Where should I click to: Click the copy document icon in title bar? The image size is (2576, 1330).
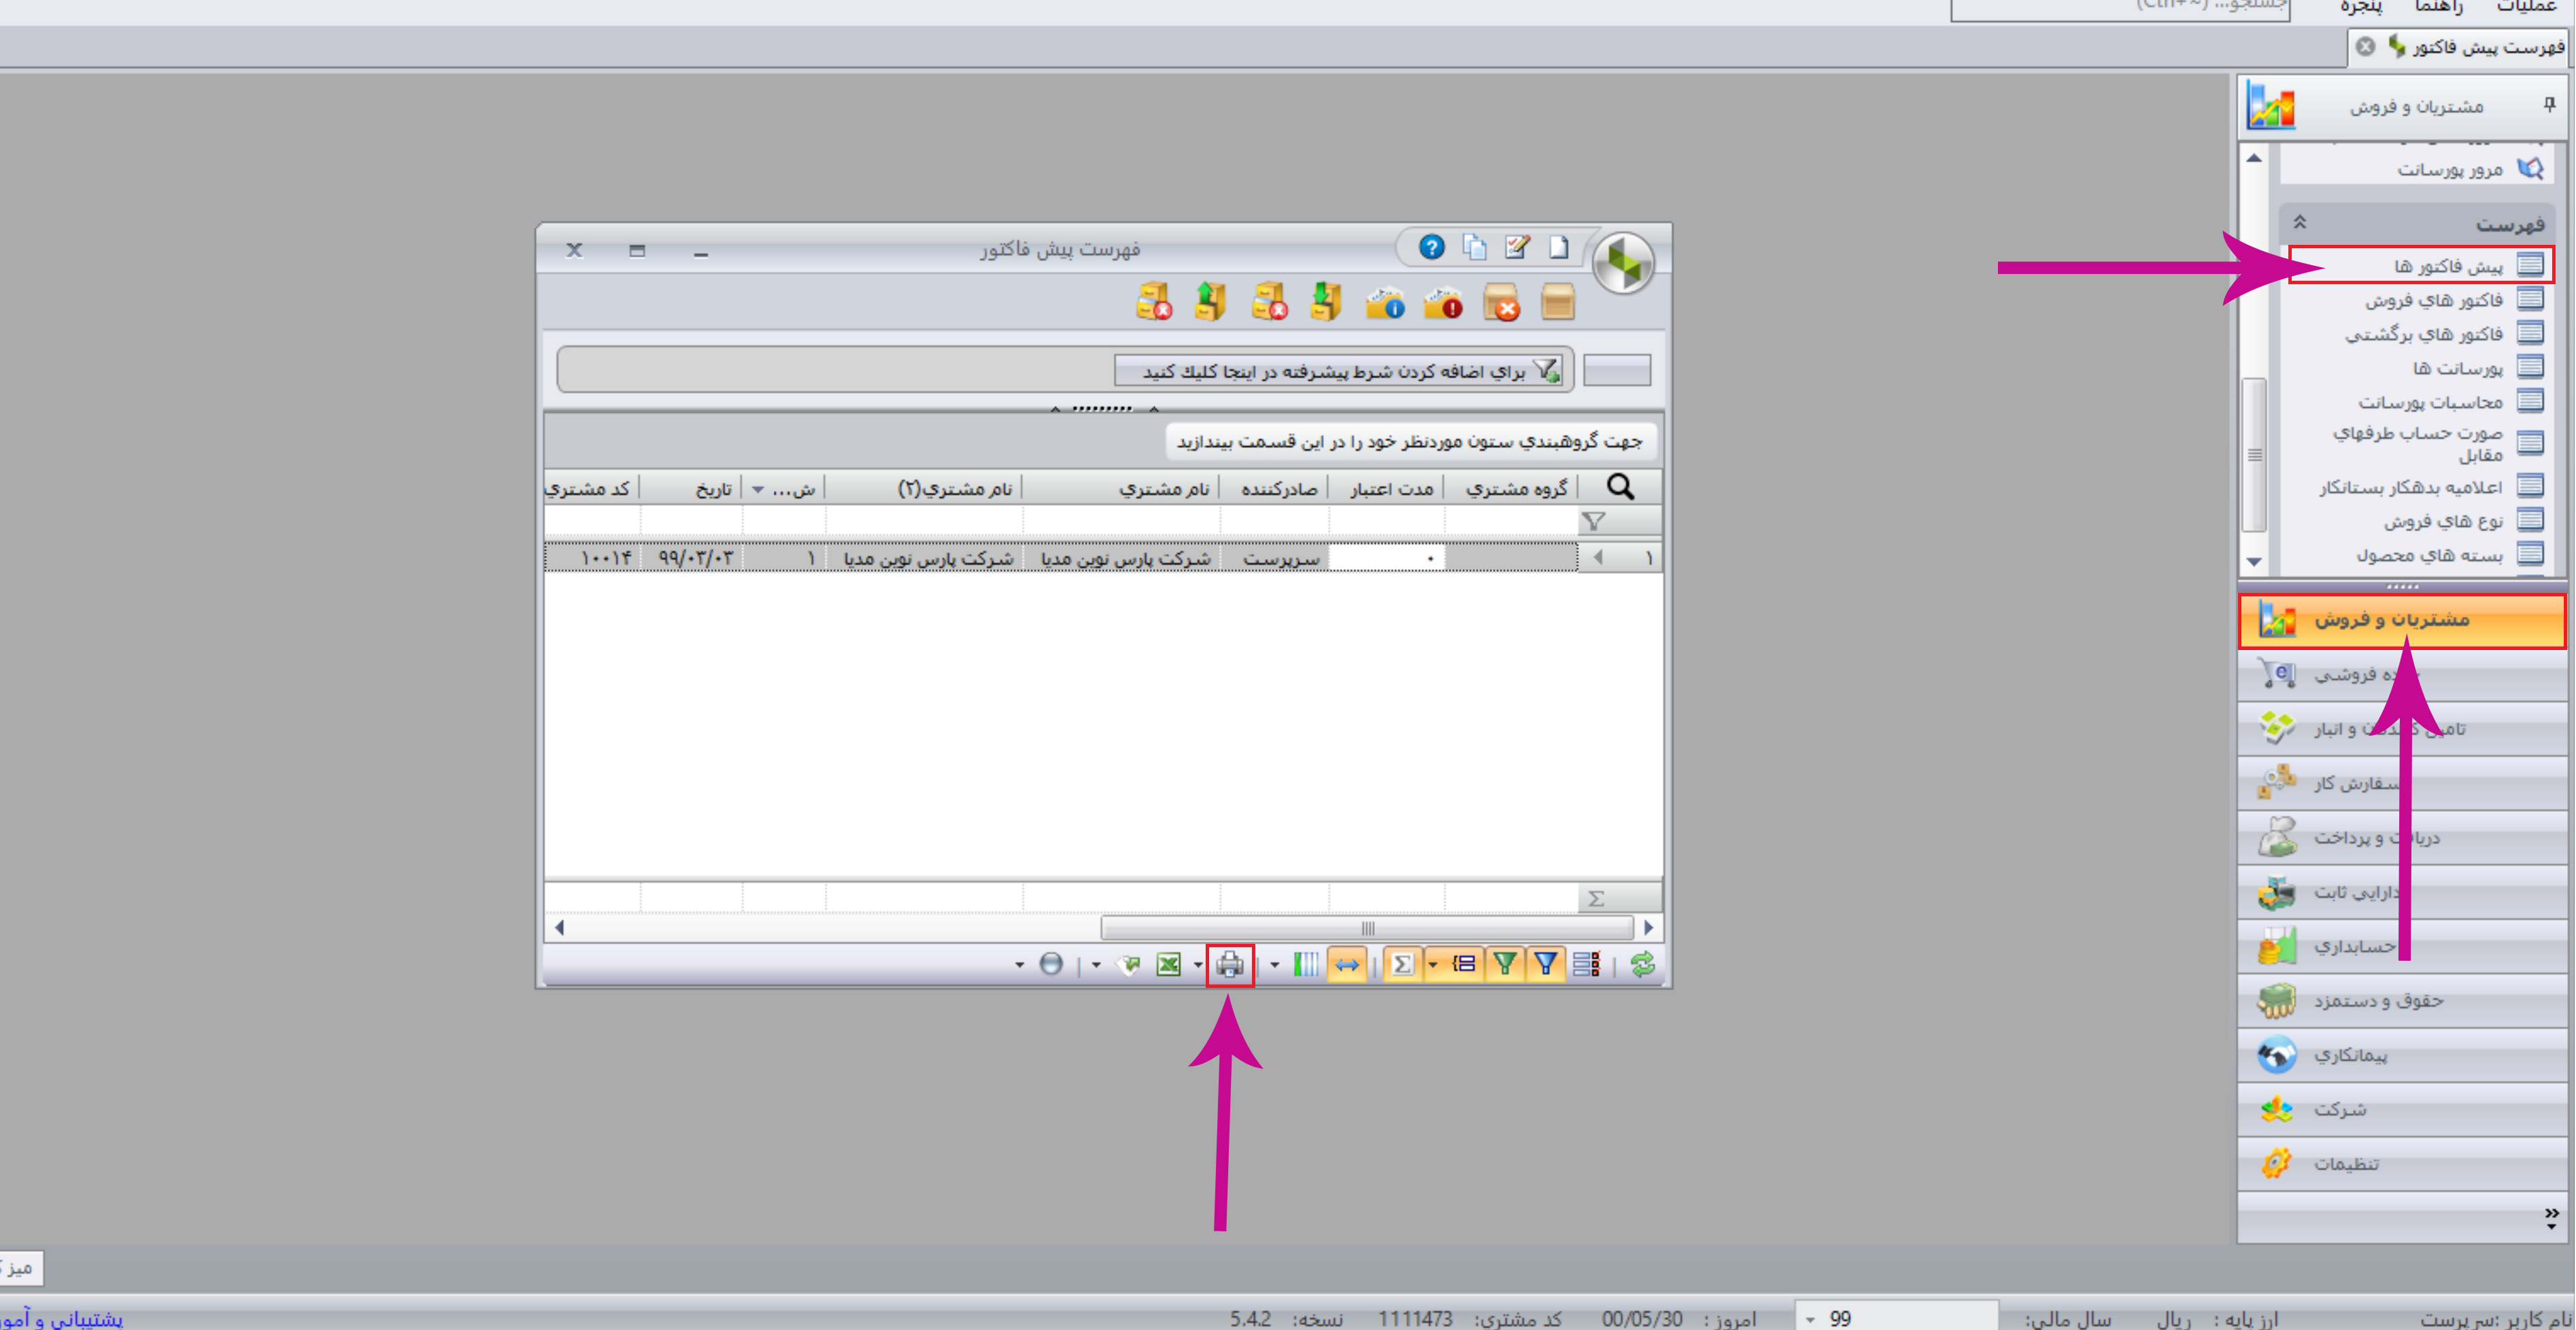tap(1475, 247)
